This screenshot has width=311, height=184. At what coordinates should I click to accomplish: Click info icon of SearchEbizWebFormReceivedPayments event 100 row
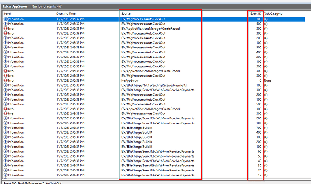(x=5, y=123)
